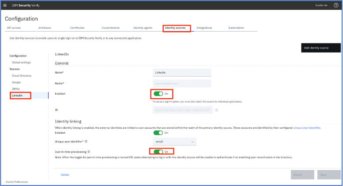
Task: Click the General section heading
Action: click(62, 63)
